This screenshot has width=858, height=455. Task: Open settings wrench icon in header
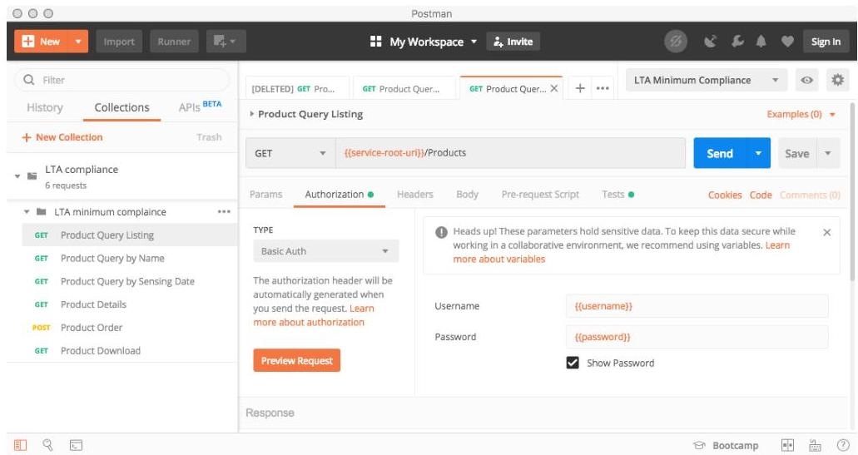coord(737,42)
